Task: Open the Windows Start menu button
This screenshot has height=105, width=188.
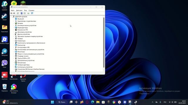Action: point(52,102)
